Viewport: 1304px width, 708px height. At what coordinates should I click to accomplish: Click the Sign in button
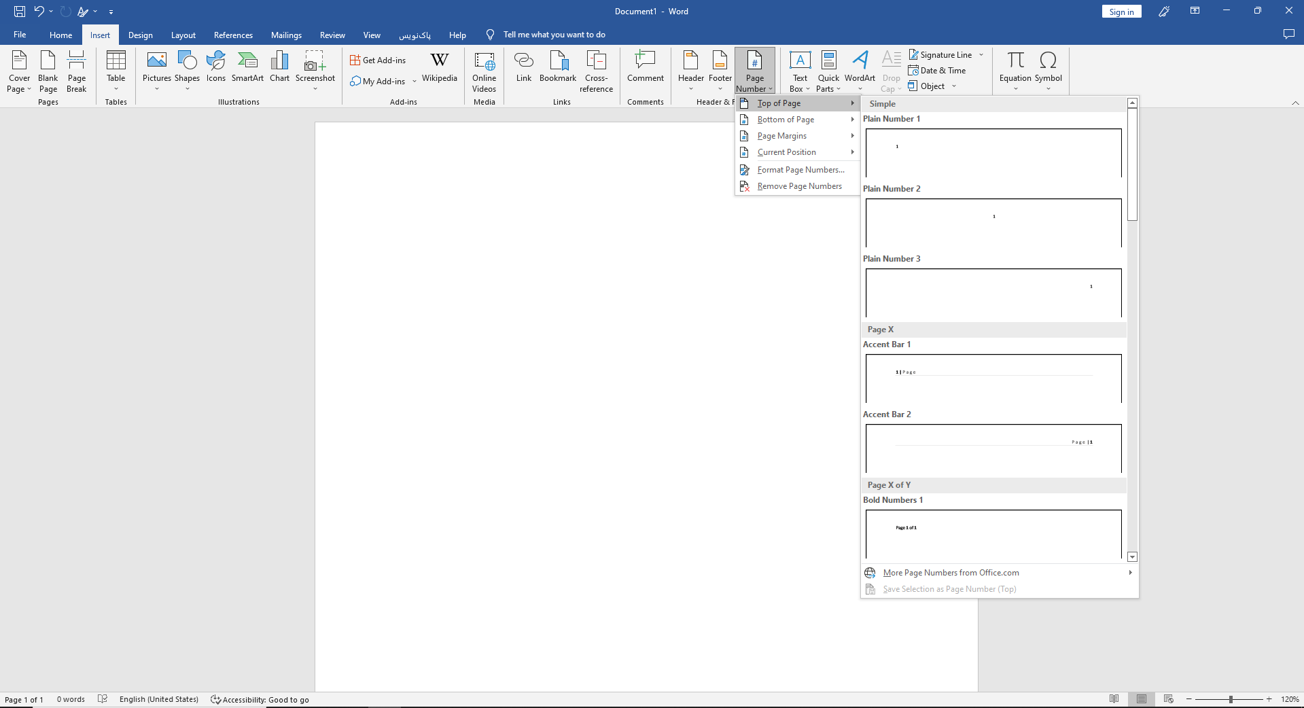coord(1121,12)
